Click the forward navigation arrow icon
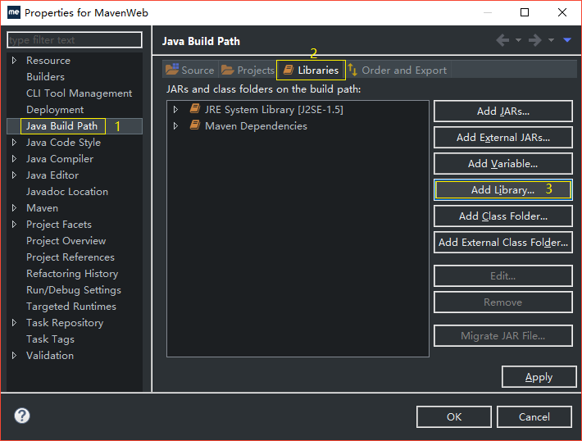The height and width of the screenshot is (441, 582). pyautogui.click(x=534, y=40)
